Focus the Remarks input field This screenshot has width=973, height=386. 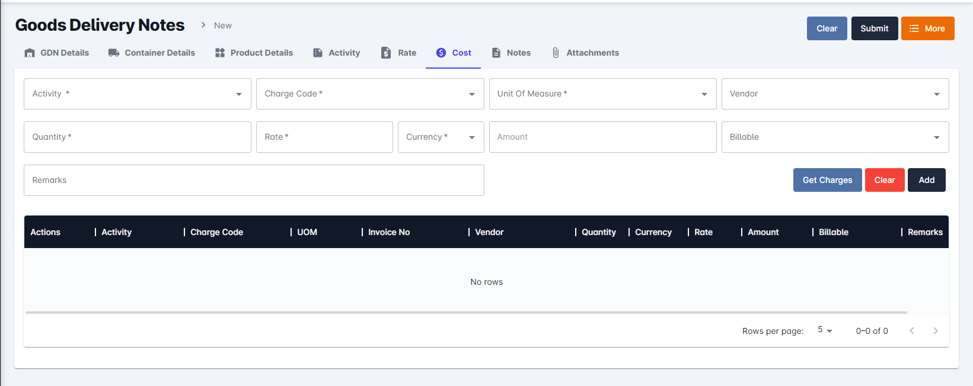(254, 181)
